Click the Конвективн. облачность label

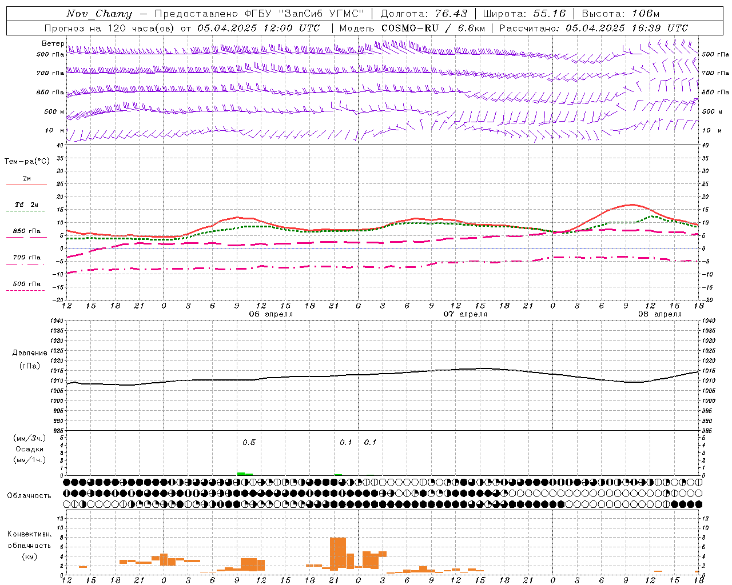tap(29, 540)
